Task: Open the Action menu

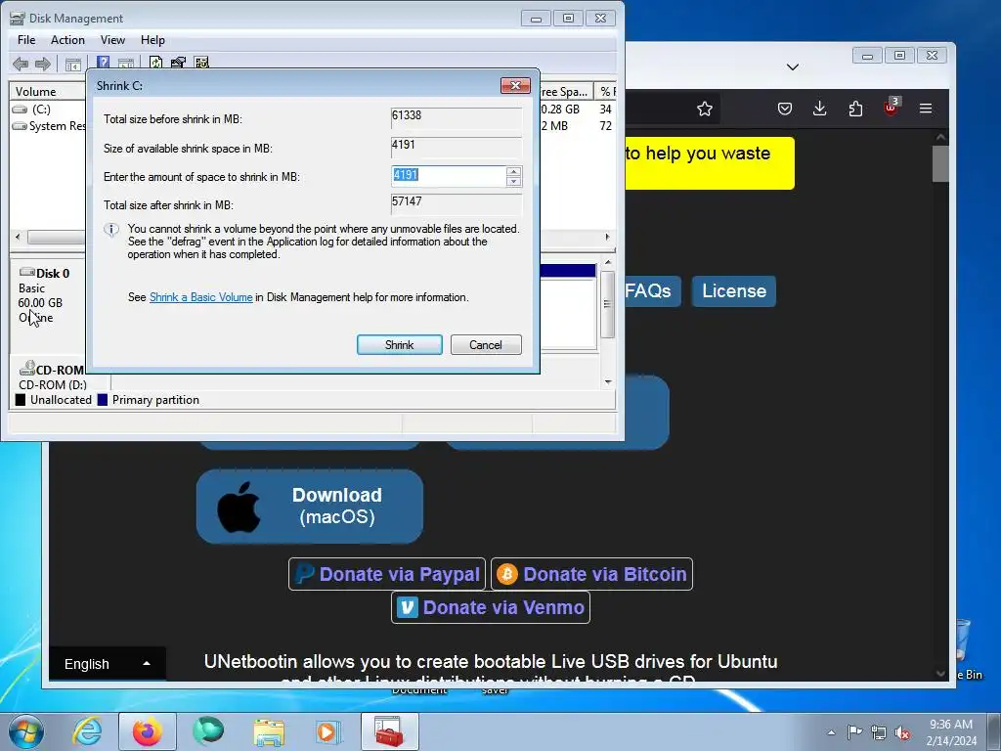Action: coord(67,39)
